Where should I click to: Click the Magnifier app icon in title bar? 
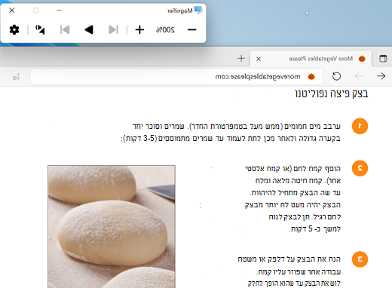coord(198,11)
